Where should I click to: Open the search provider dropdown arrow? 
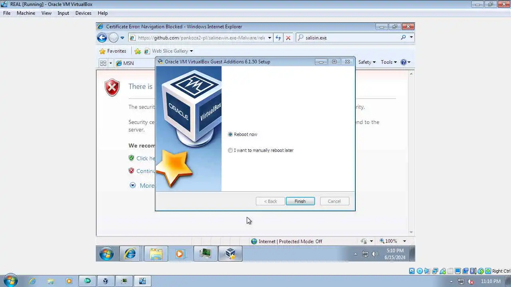pos(411,37)
